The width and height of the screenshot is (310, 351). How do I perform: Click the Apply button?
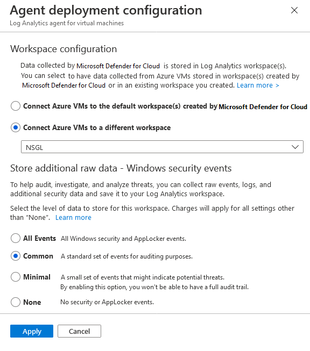[x=32, y=331]
